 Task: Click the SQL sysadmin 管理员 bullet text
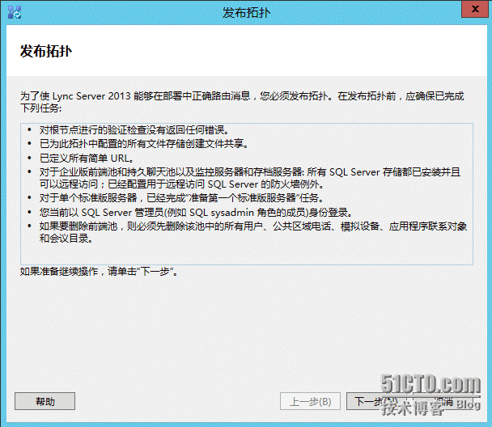[x=196, y=212]
